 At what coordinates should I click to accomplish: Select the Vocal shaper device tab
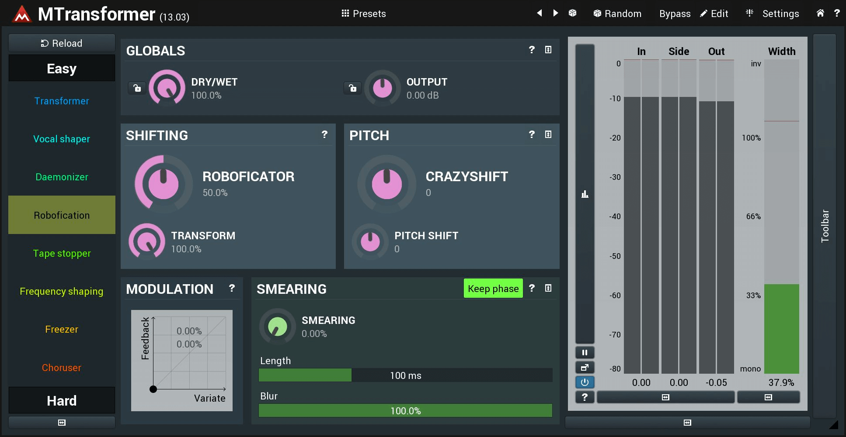(62, 139)
